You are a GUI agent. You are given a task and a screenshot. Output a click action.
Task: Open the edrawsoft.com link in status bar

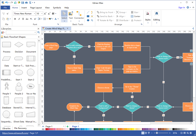click(x=15, y=133)
